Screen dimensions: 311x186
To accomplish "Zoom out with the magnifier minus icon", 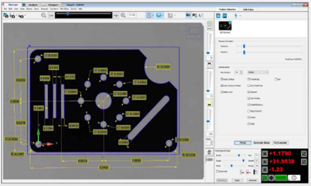I will 44,15.
